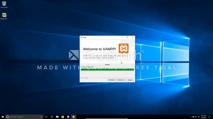Select the xampp installer file on desktop

coord(4,16)
